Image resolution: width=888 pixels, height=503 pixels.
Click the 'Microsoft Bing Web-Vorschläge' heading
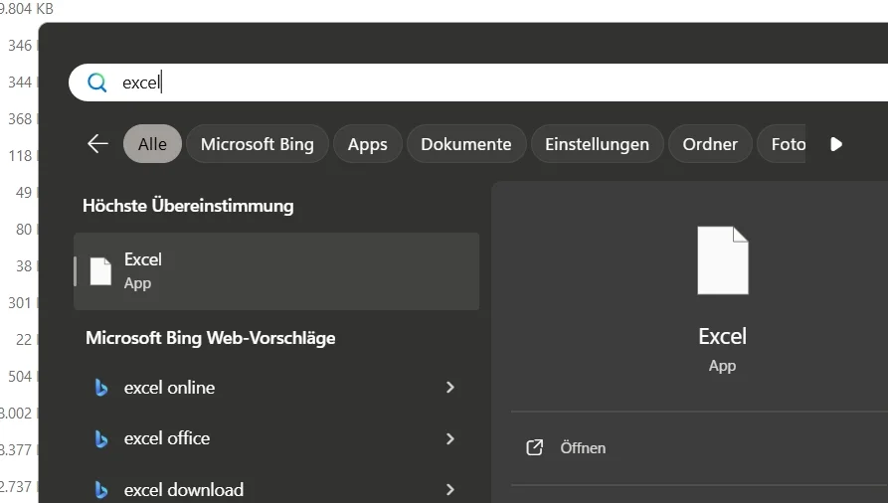tap(211, 338)
